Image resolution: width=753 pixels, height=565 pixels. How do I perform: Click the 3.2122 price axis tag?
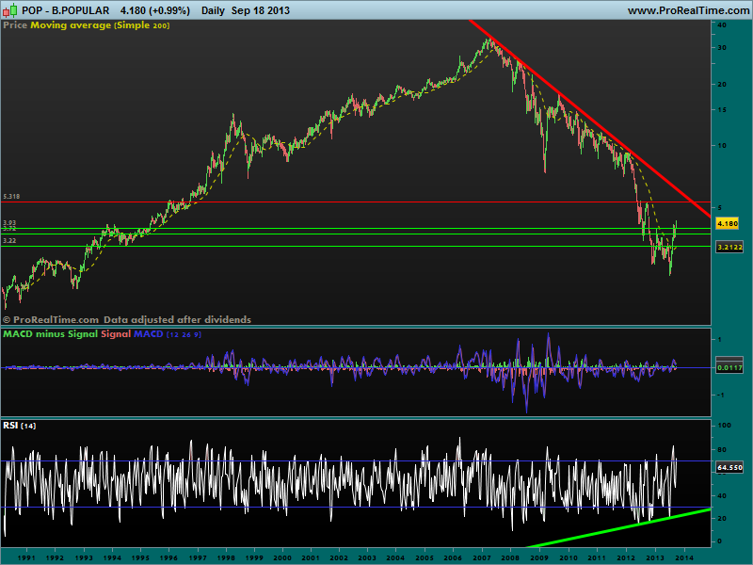pyautogui.click(x=729, y=247)
